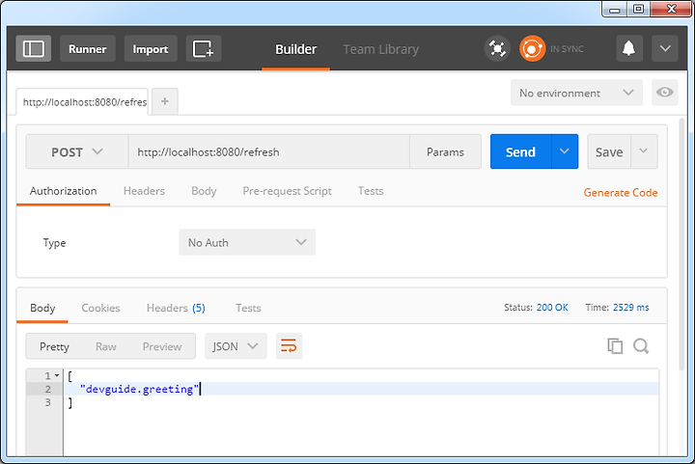Select the response Body tab

pos(42,308)
